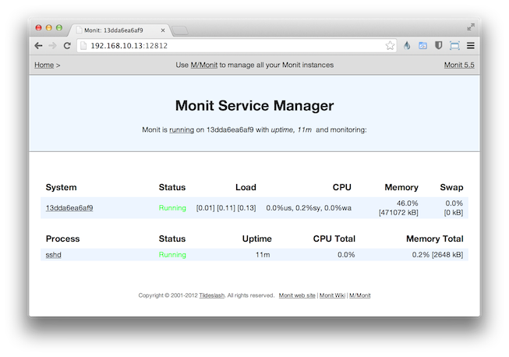Viewport: 509px width, 357px height.
Task: Open the Chrome hamburger menu
Action: tap(471, 46)
